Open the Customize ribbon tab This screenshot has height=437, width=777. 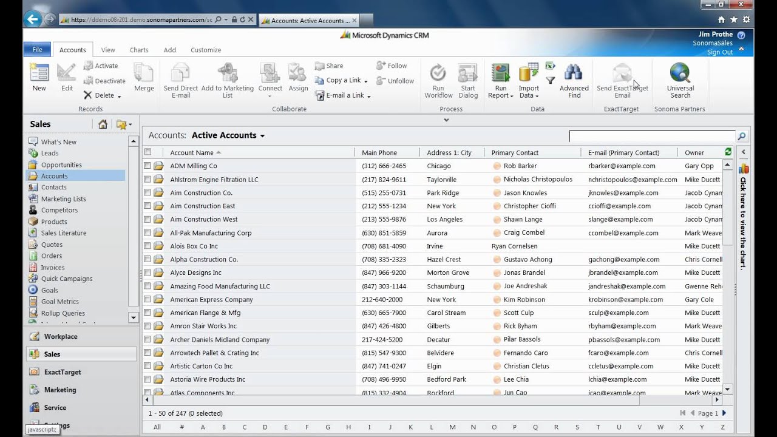tap(206, 50)
